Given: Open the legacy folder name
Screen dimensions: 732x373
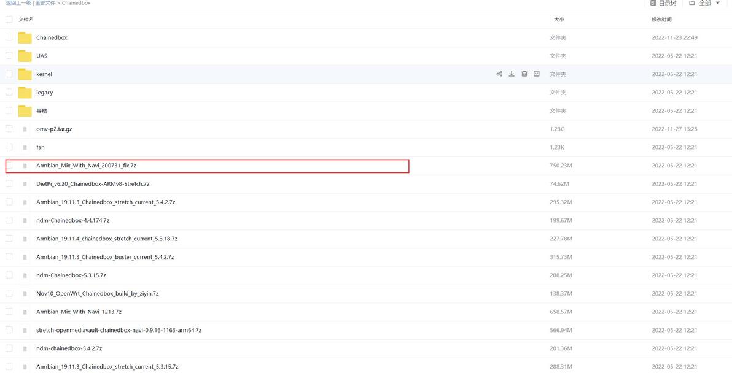Looking at the screenshot, I should coord(44,92).
